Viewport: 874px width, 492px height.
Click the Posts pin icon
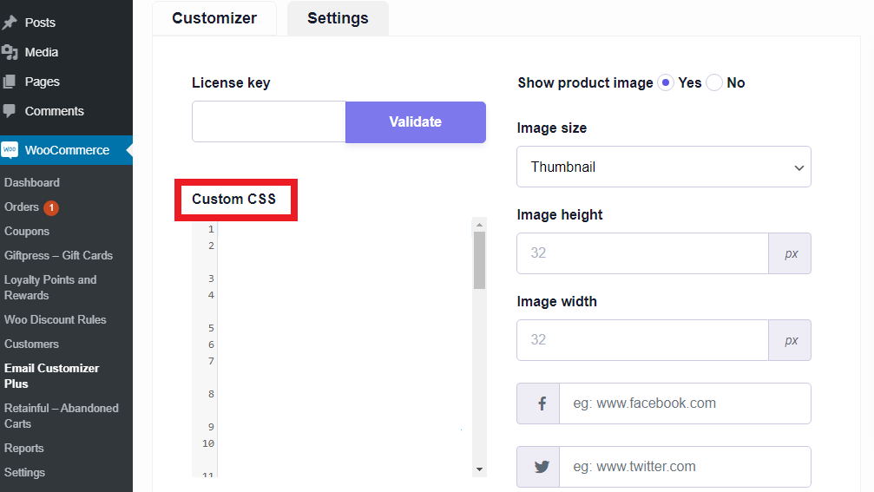(x=10, y=23)
